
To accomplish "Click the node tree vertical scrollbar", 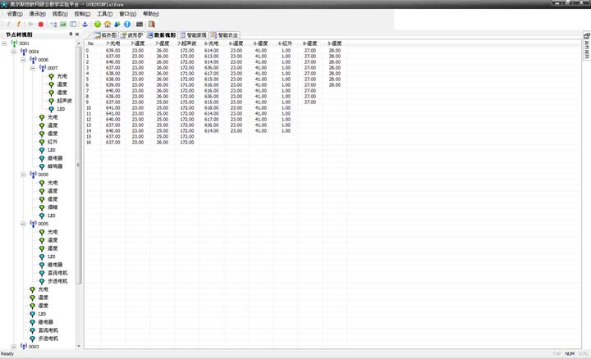I will (x=80, y=164).
